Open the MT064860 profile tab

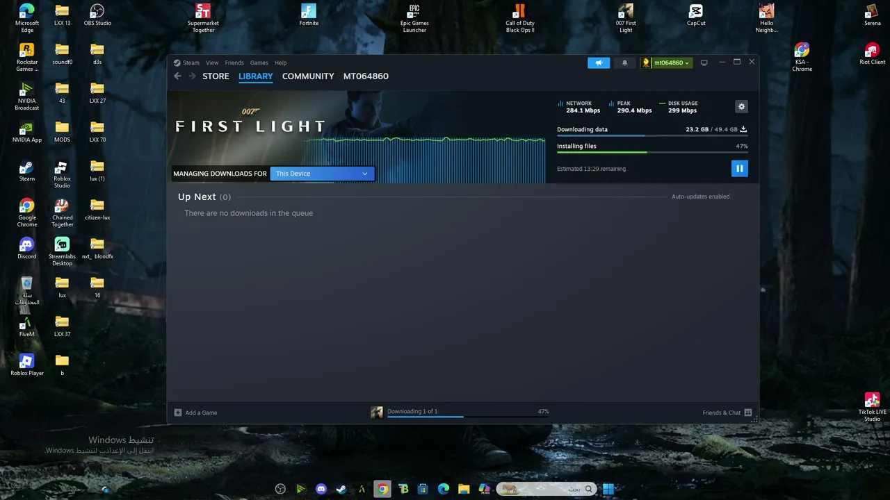coord(366,76)
